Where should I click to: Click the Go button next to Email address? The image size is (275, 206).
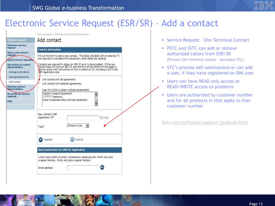click(x=102, y=167)
